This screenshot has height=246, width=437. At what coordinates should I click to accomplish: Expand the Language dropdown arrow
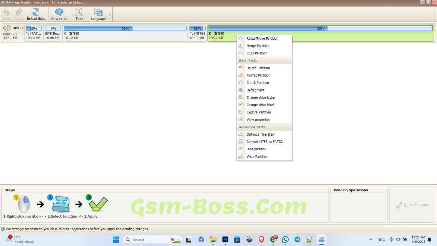click(x=109, y=14)
